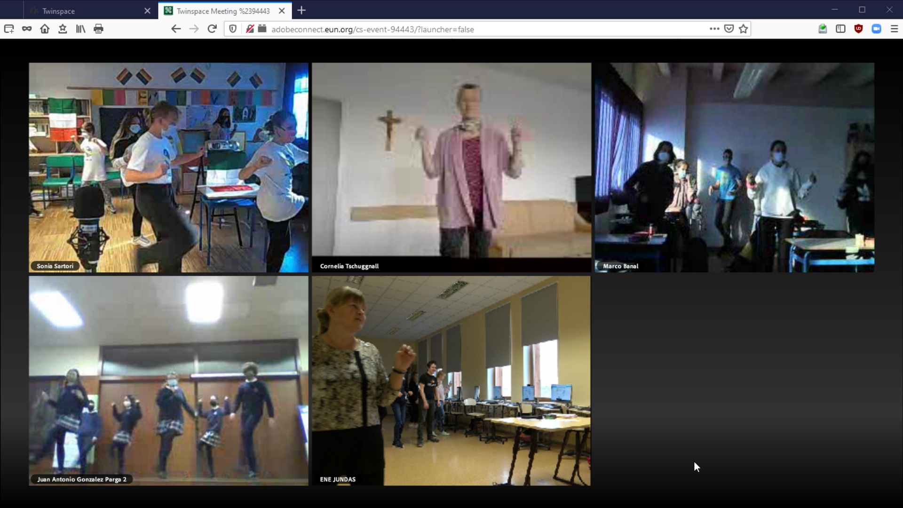Select Cornelia Tschuggnall video tile
The image size is (903, 508).
pyautogui.click(x=451, y=167)
